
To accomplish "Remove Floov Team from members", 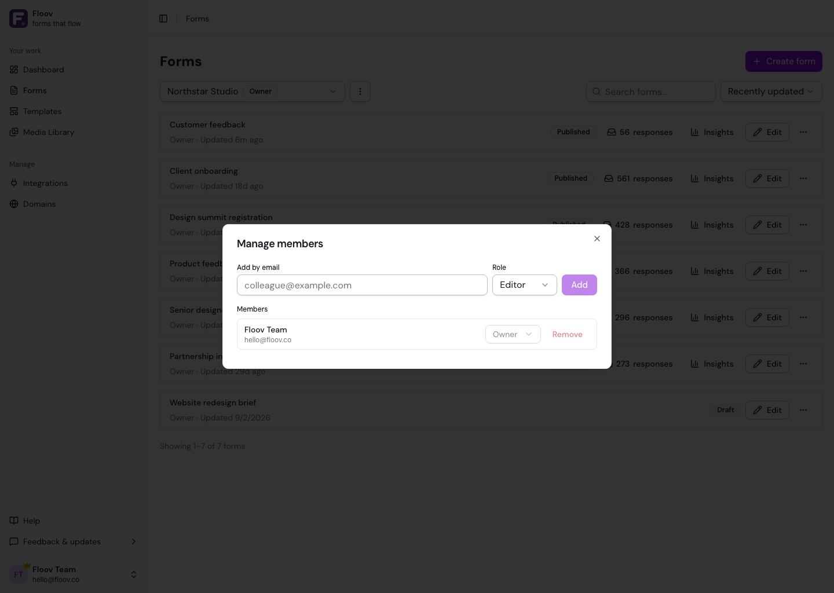I will [567, 334].
